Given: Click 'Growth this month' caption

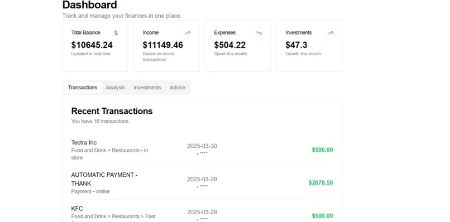Looking at the screenshot, I should (x=303, y=54).
